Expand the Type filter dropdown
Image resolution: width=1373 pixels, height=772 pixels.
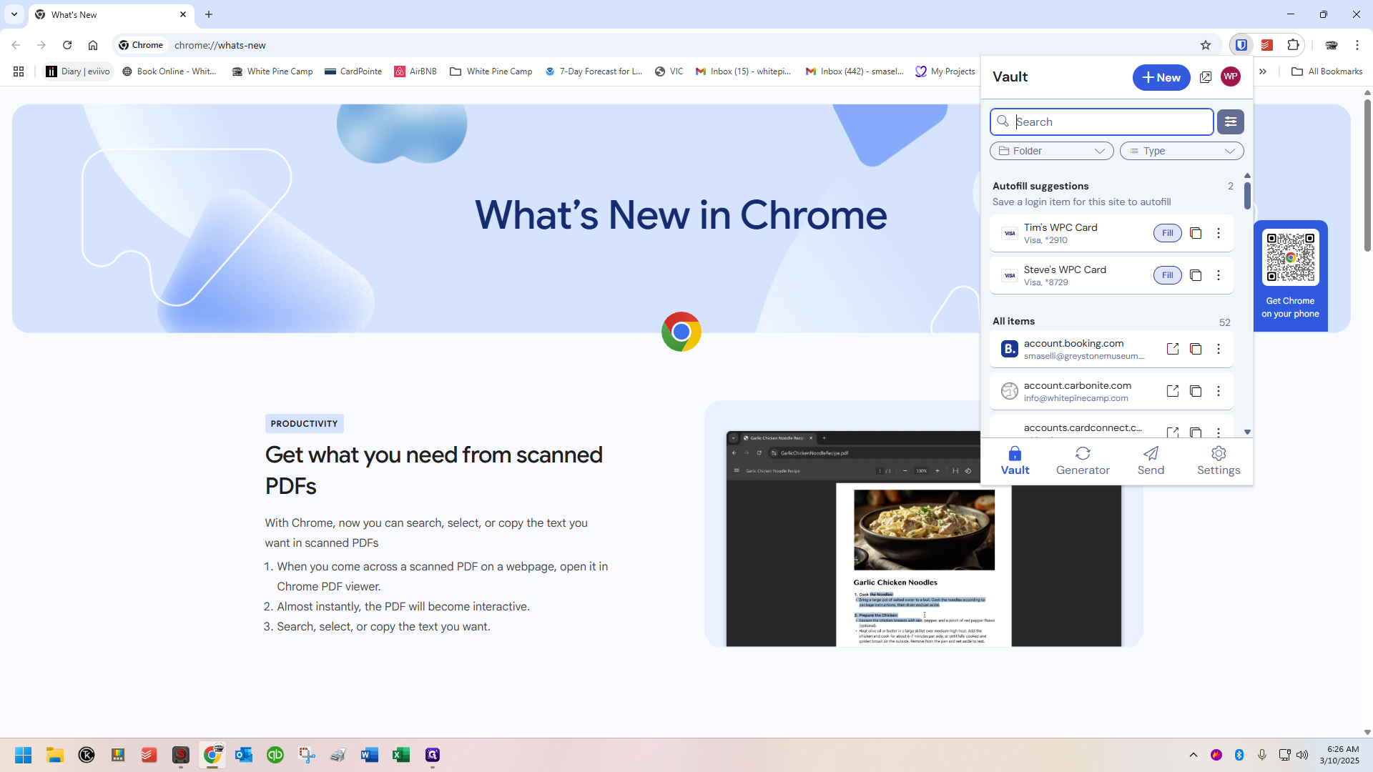[x=1181, y=151]
